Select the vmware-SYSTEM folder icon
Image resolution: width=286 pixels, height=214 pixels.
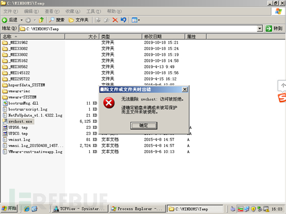click(5, 97)
